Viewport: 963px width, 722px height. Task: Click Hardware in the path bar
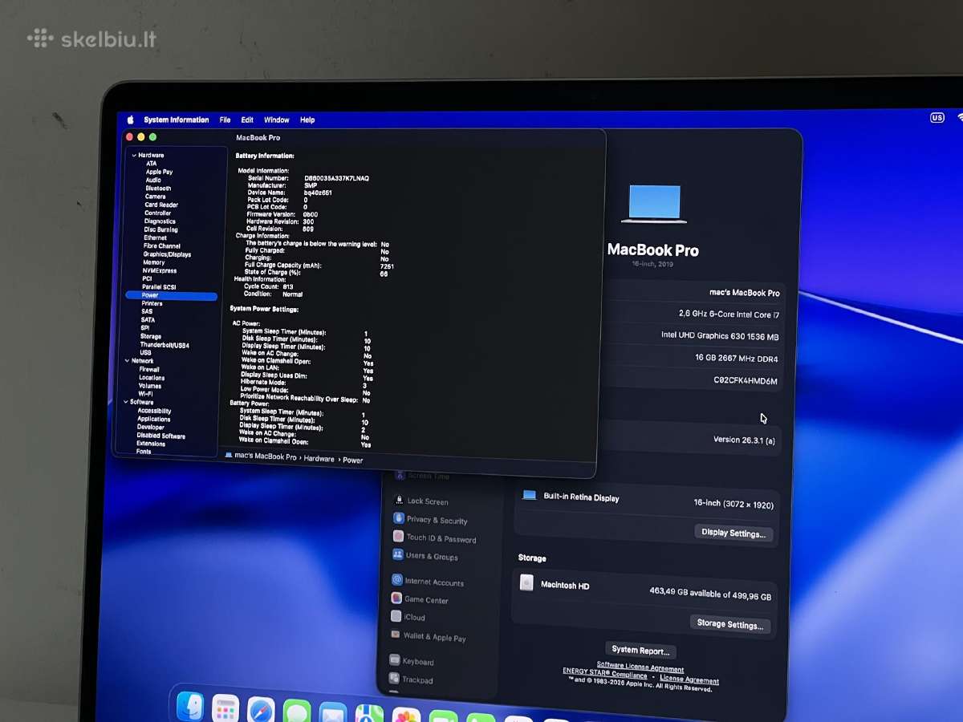[319, 459]
